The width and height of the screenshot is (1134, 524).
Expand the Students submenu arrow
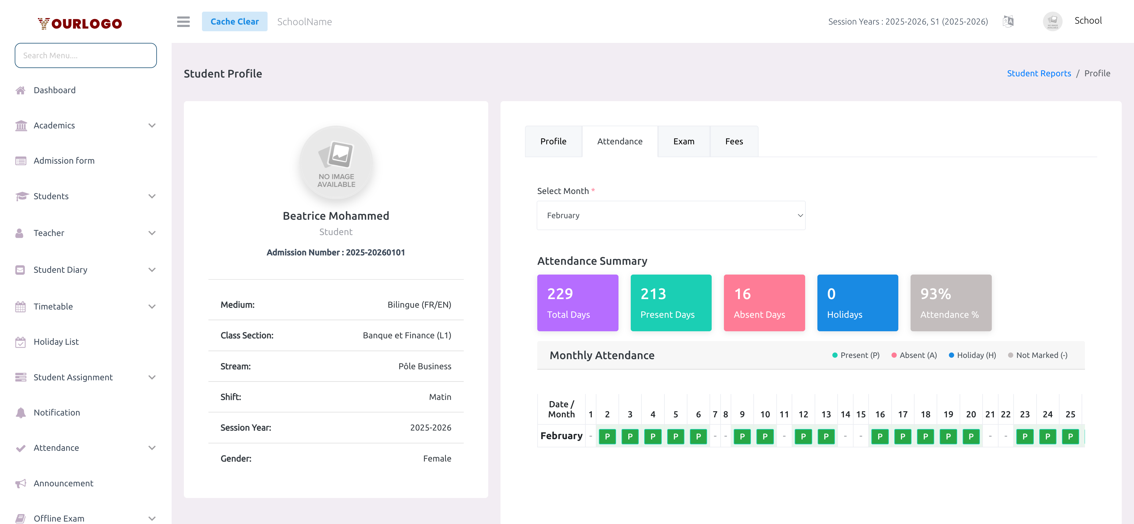pyautogui.click(x=152, y=196)
